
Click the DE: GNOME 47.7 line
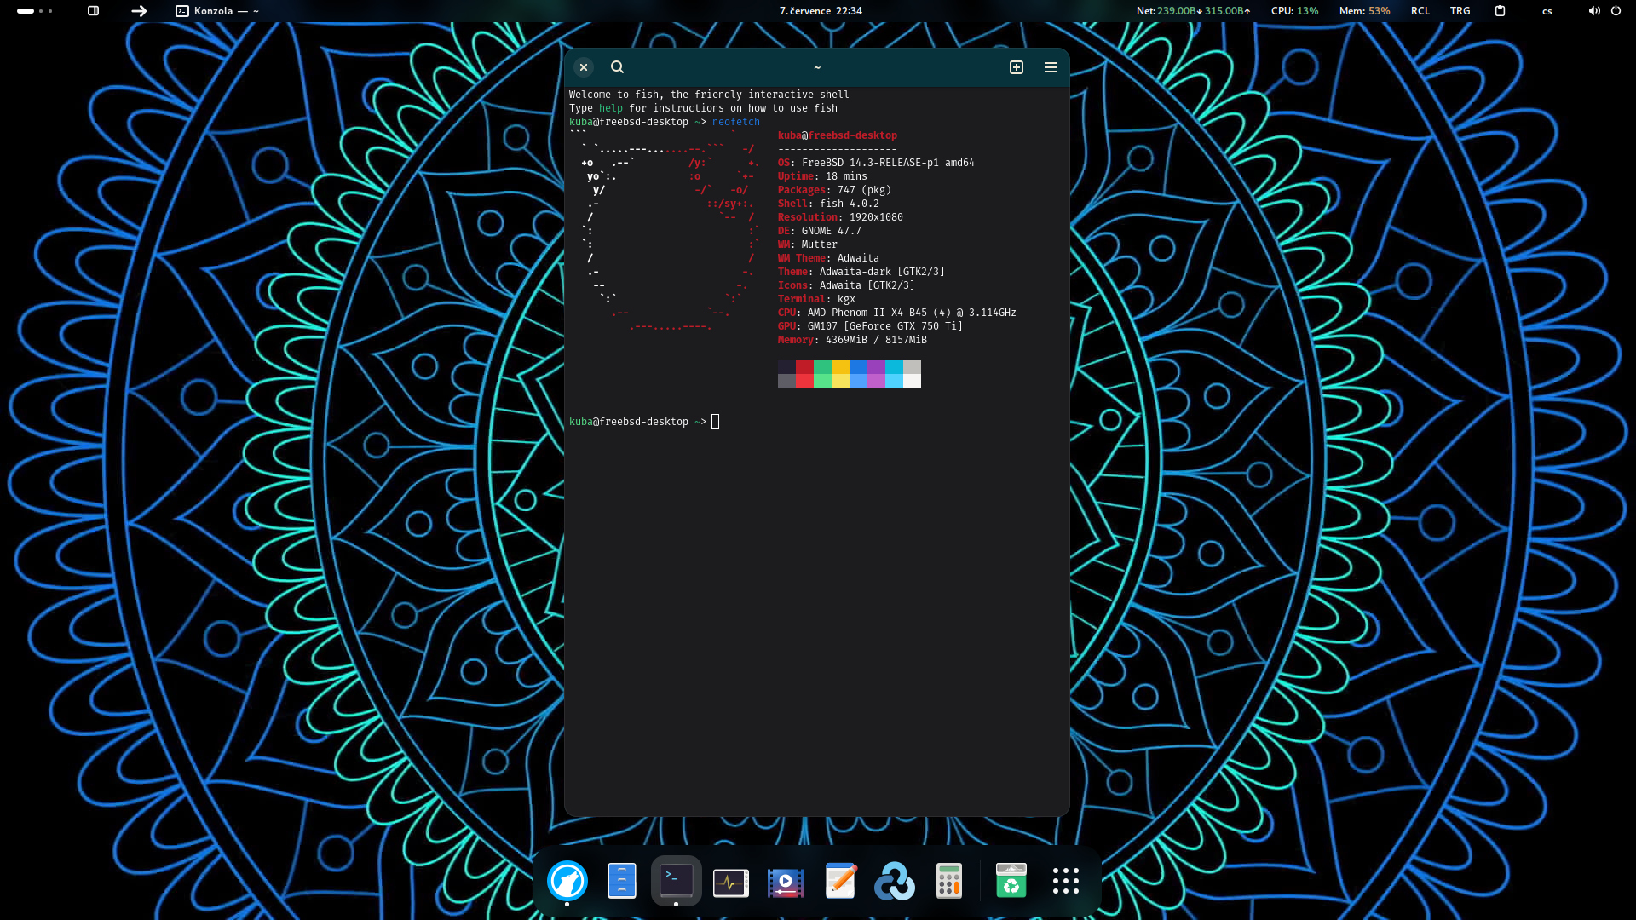point(820,231)
